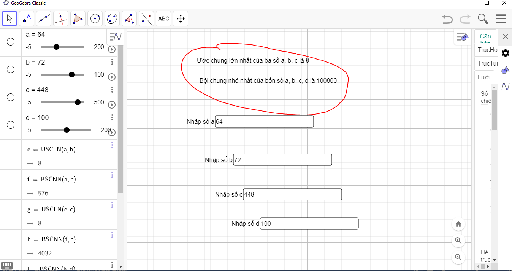This screenshot has height=271, width=512.
Task: Open three-dot options for b = 72
Action: (112, 62)
